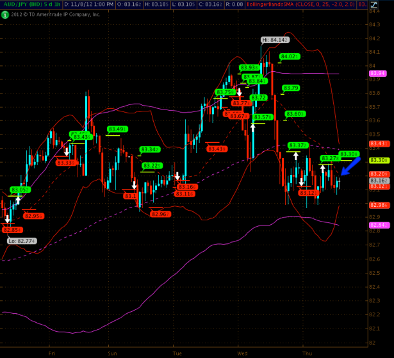Screen dimensions: 394x358
Task: Click the white up arrow under 83.27
Action: (324, 168)
